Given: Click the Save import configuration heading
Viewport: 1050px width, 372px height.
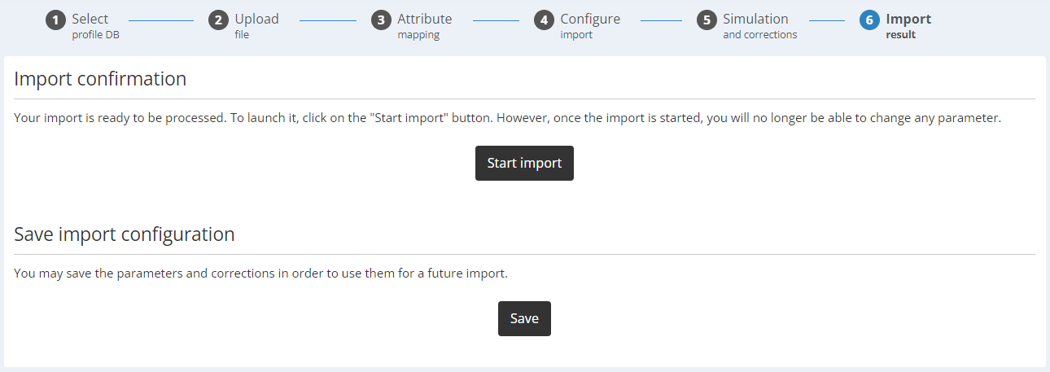Looking at the screenshot, I should click(x=125, y=234).
